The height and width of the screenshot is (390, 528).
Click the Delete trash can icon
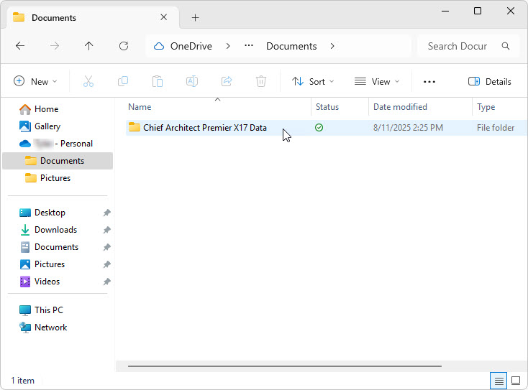point(261,81)
